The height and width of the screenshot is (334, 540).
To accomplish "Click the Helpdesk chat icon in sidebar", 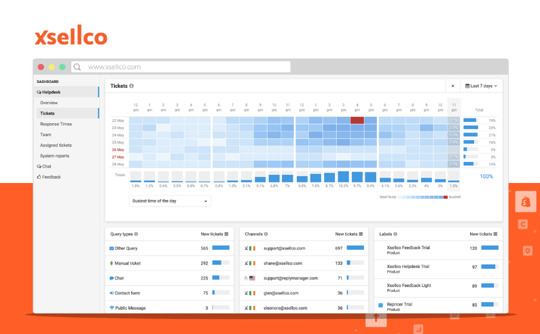I will tap(39, 92).
